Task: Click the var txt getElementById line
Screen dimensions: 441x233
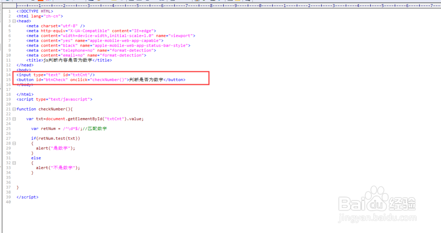Action: 85,119
